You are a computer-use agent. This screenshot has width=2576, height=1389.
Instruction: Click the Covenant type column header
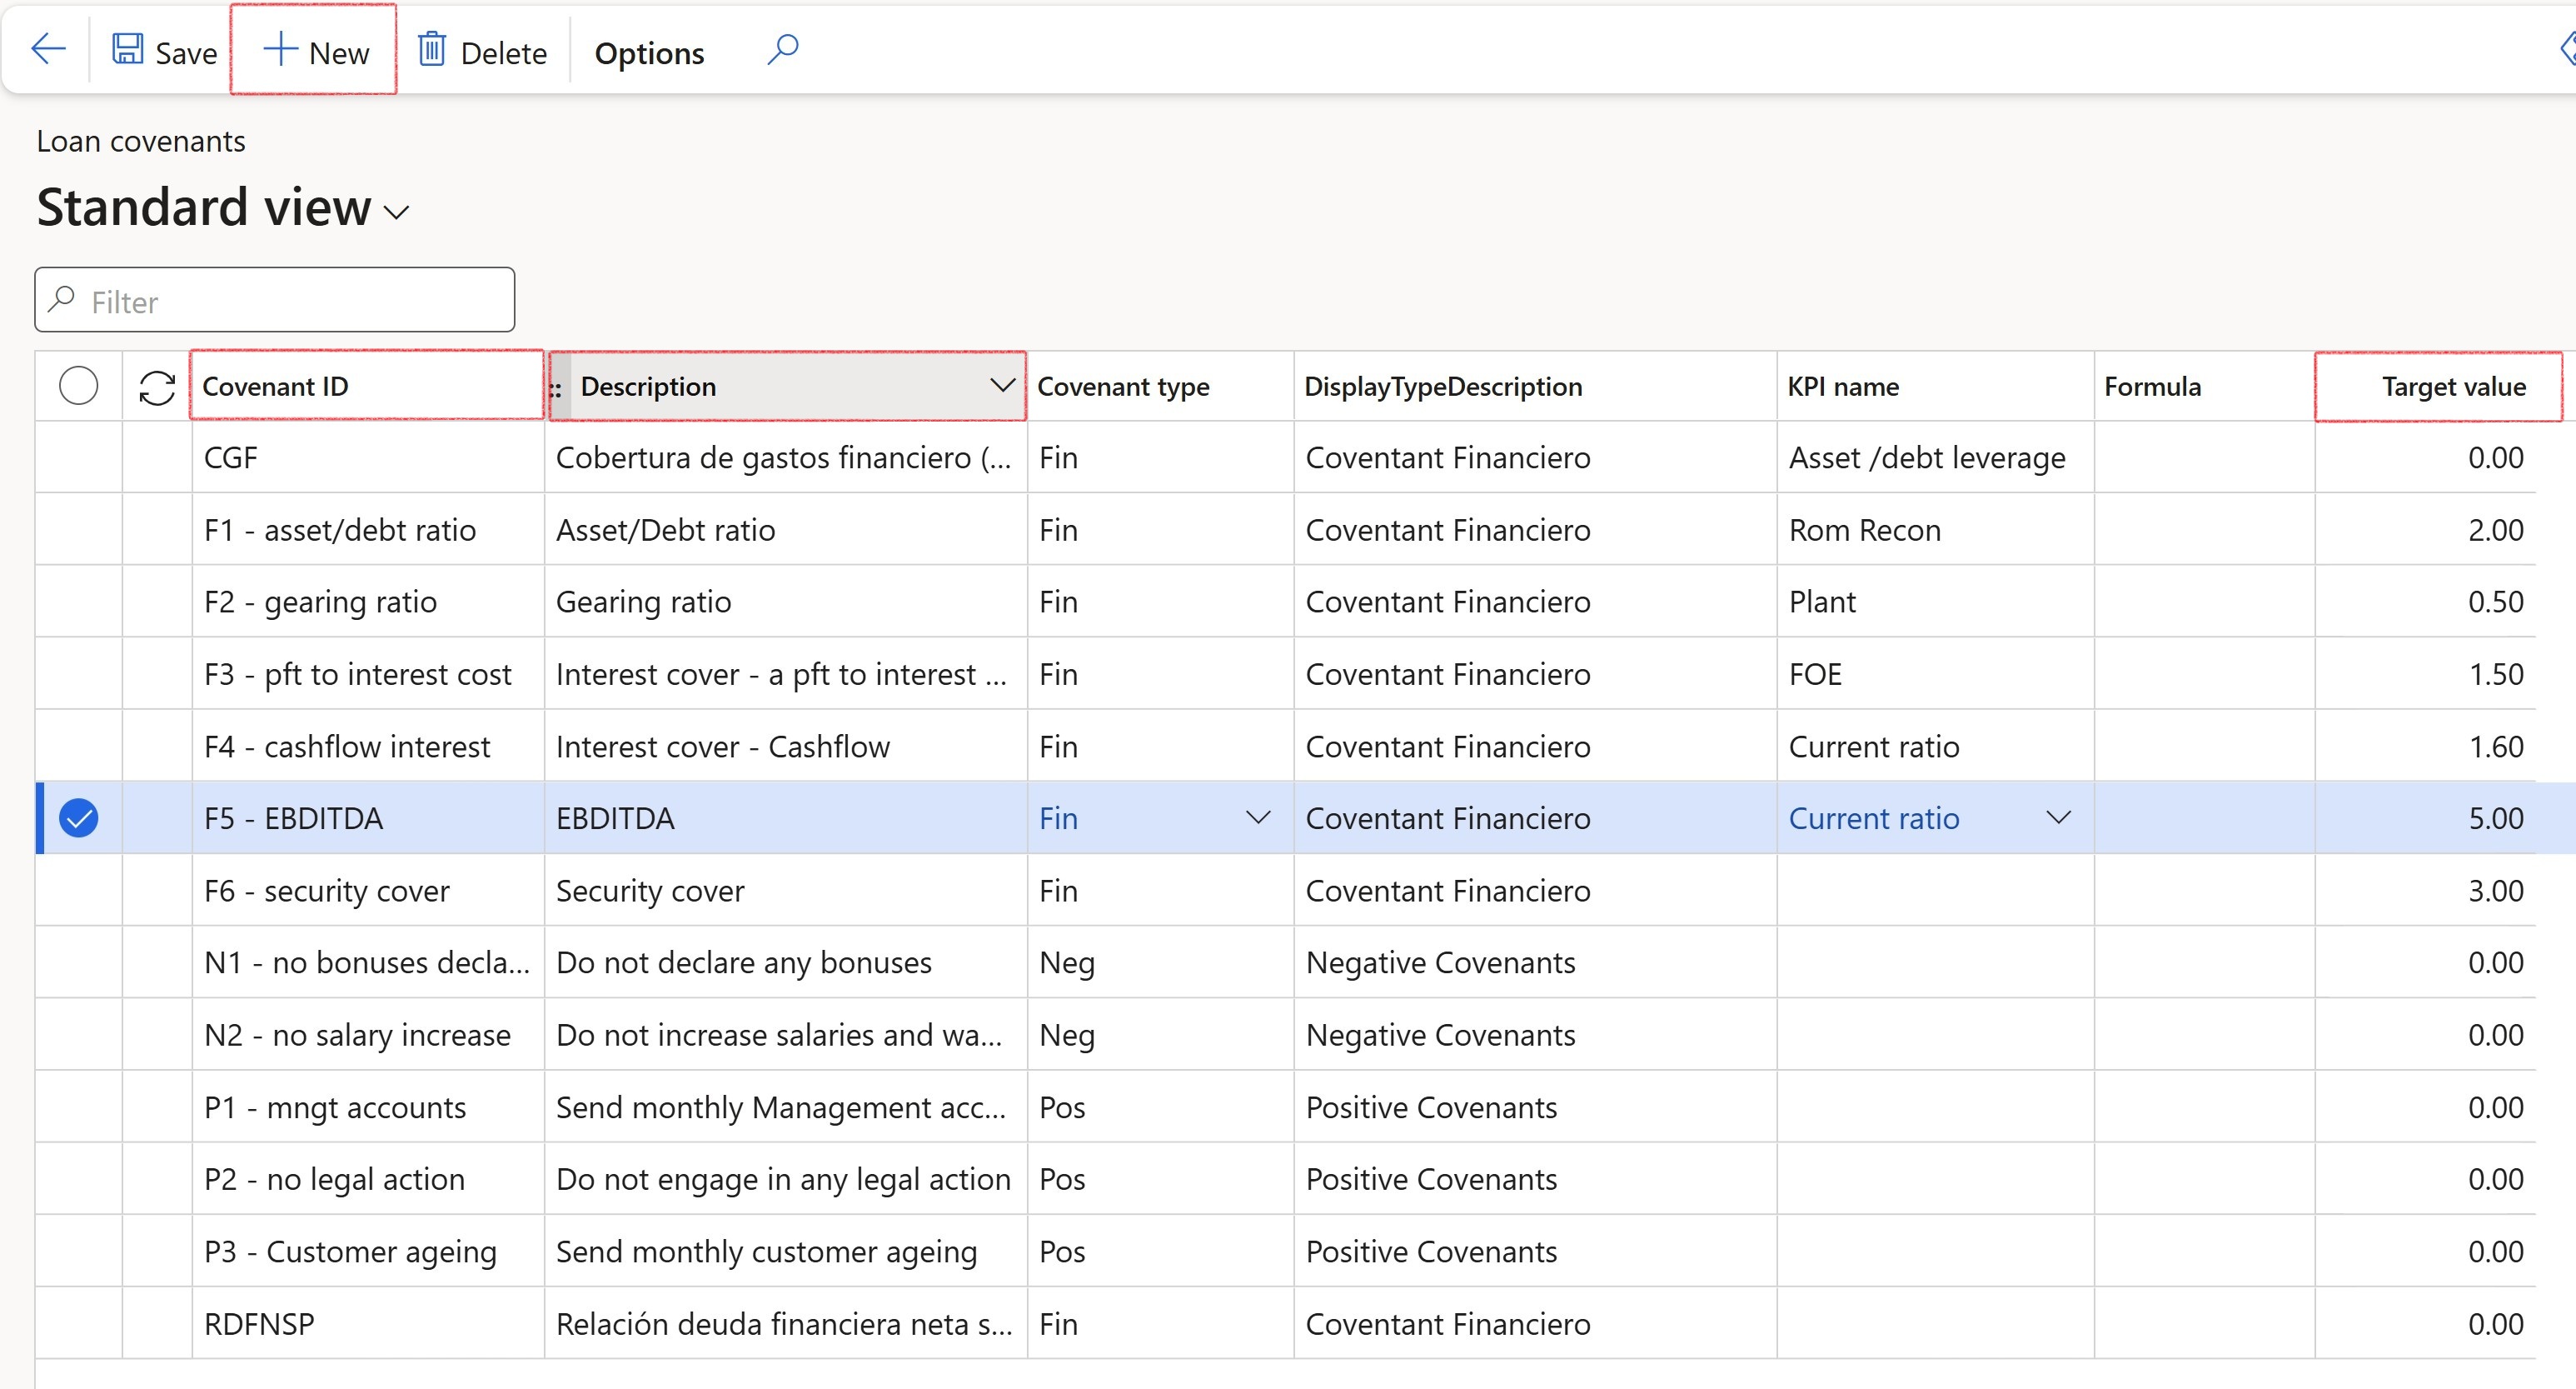1160,387
